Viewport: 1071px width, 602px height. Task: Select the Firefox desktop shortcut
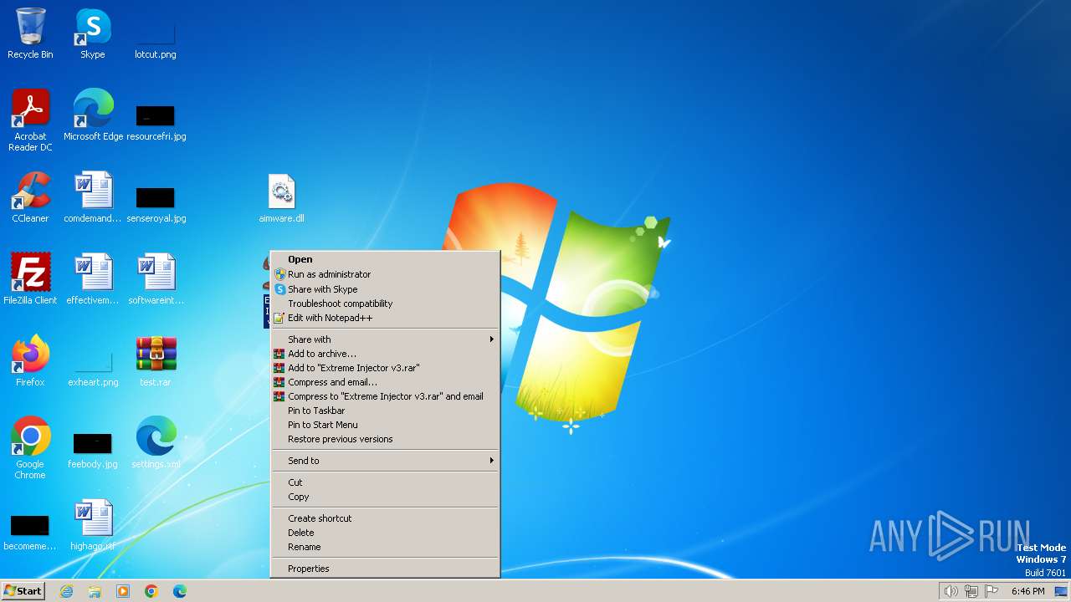[30, 361]
